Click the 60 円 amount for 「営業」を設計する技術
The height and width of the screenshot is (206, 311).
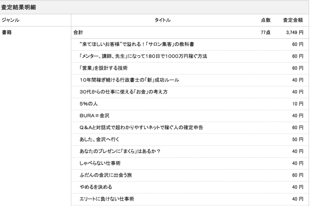coord(298,68)
